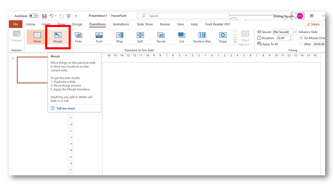Increase Duration with the up stepper arrow
This screenshot has width=334, height=187.
[291, 37]
